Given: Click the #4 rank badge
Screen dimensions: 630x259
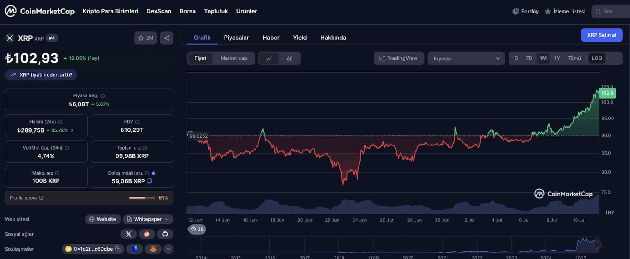Looking at the screenshot, I should tap(52, 38).
